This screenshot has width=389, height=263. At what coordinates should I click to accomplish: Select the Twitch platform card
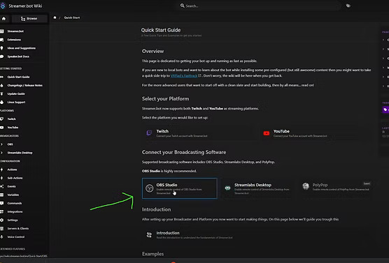[x=199, y=133]
